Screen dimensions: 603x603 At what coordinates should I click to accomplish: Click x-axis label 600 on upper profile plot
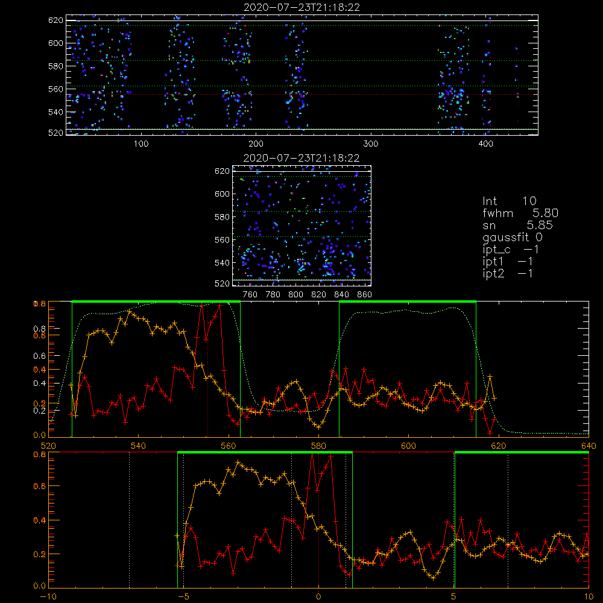(408, 446)
